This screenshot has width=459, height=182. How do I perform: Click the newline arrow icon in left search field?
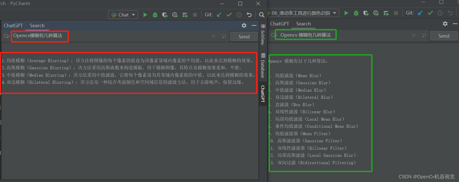click(224, 36)
